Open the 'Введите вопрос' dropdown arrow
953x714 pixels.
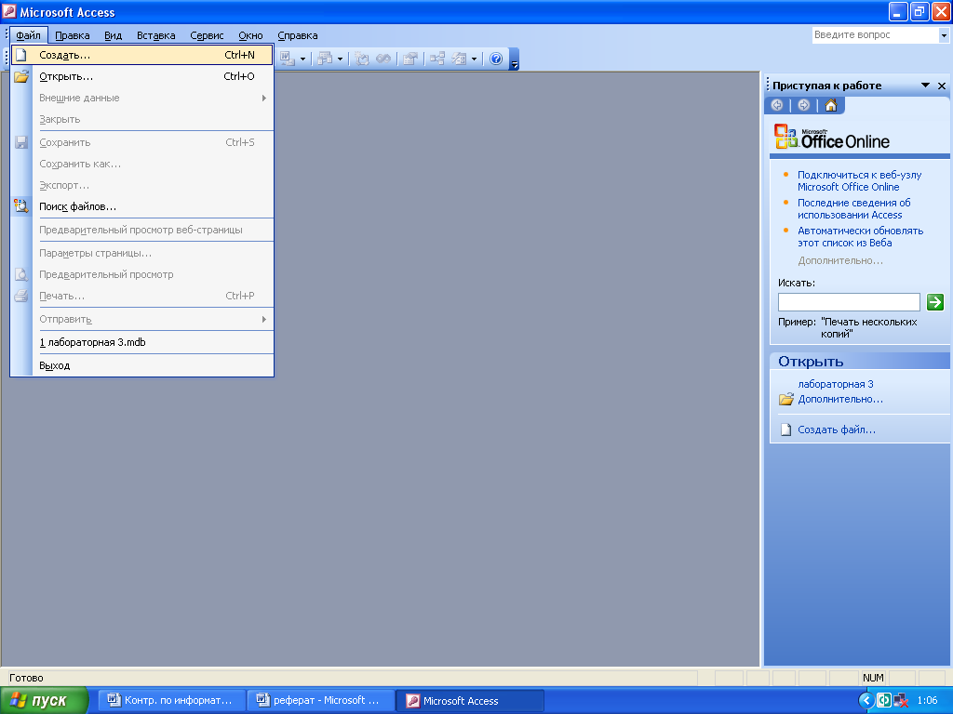[x=944, y=35]
